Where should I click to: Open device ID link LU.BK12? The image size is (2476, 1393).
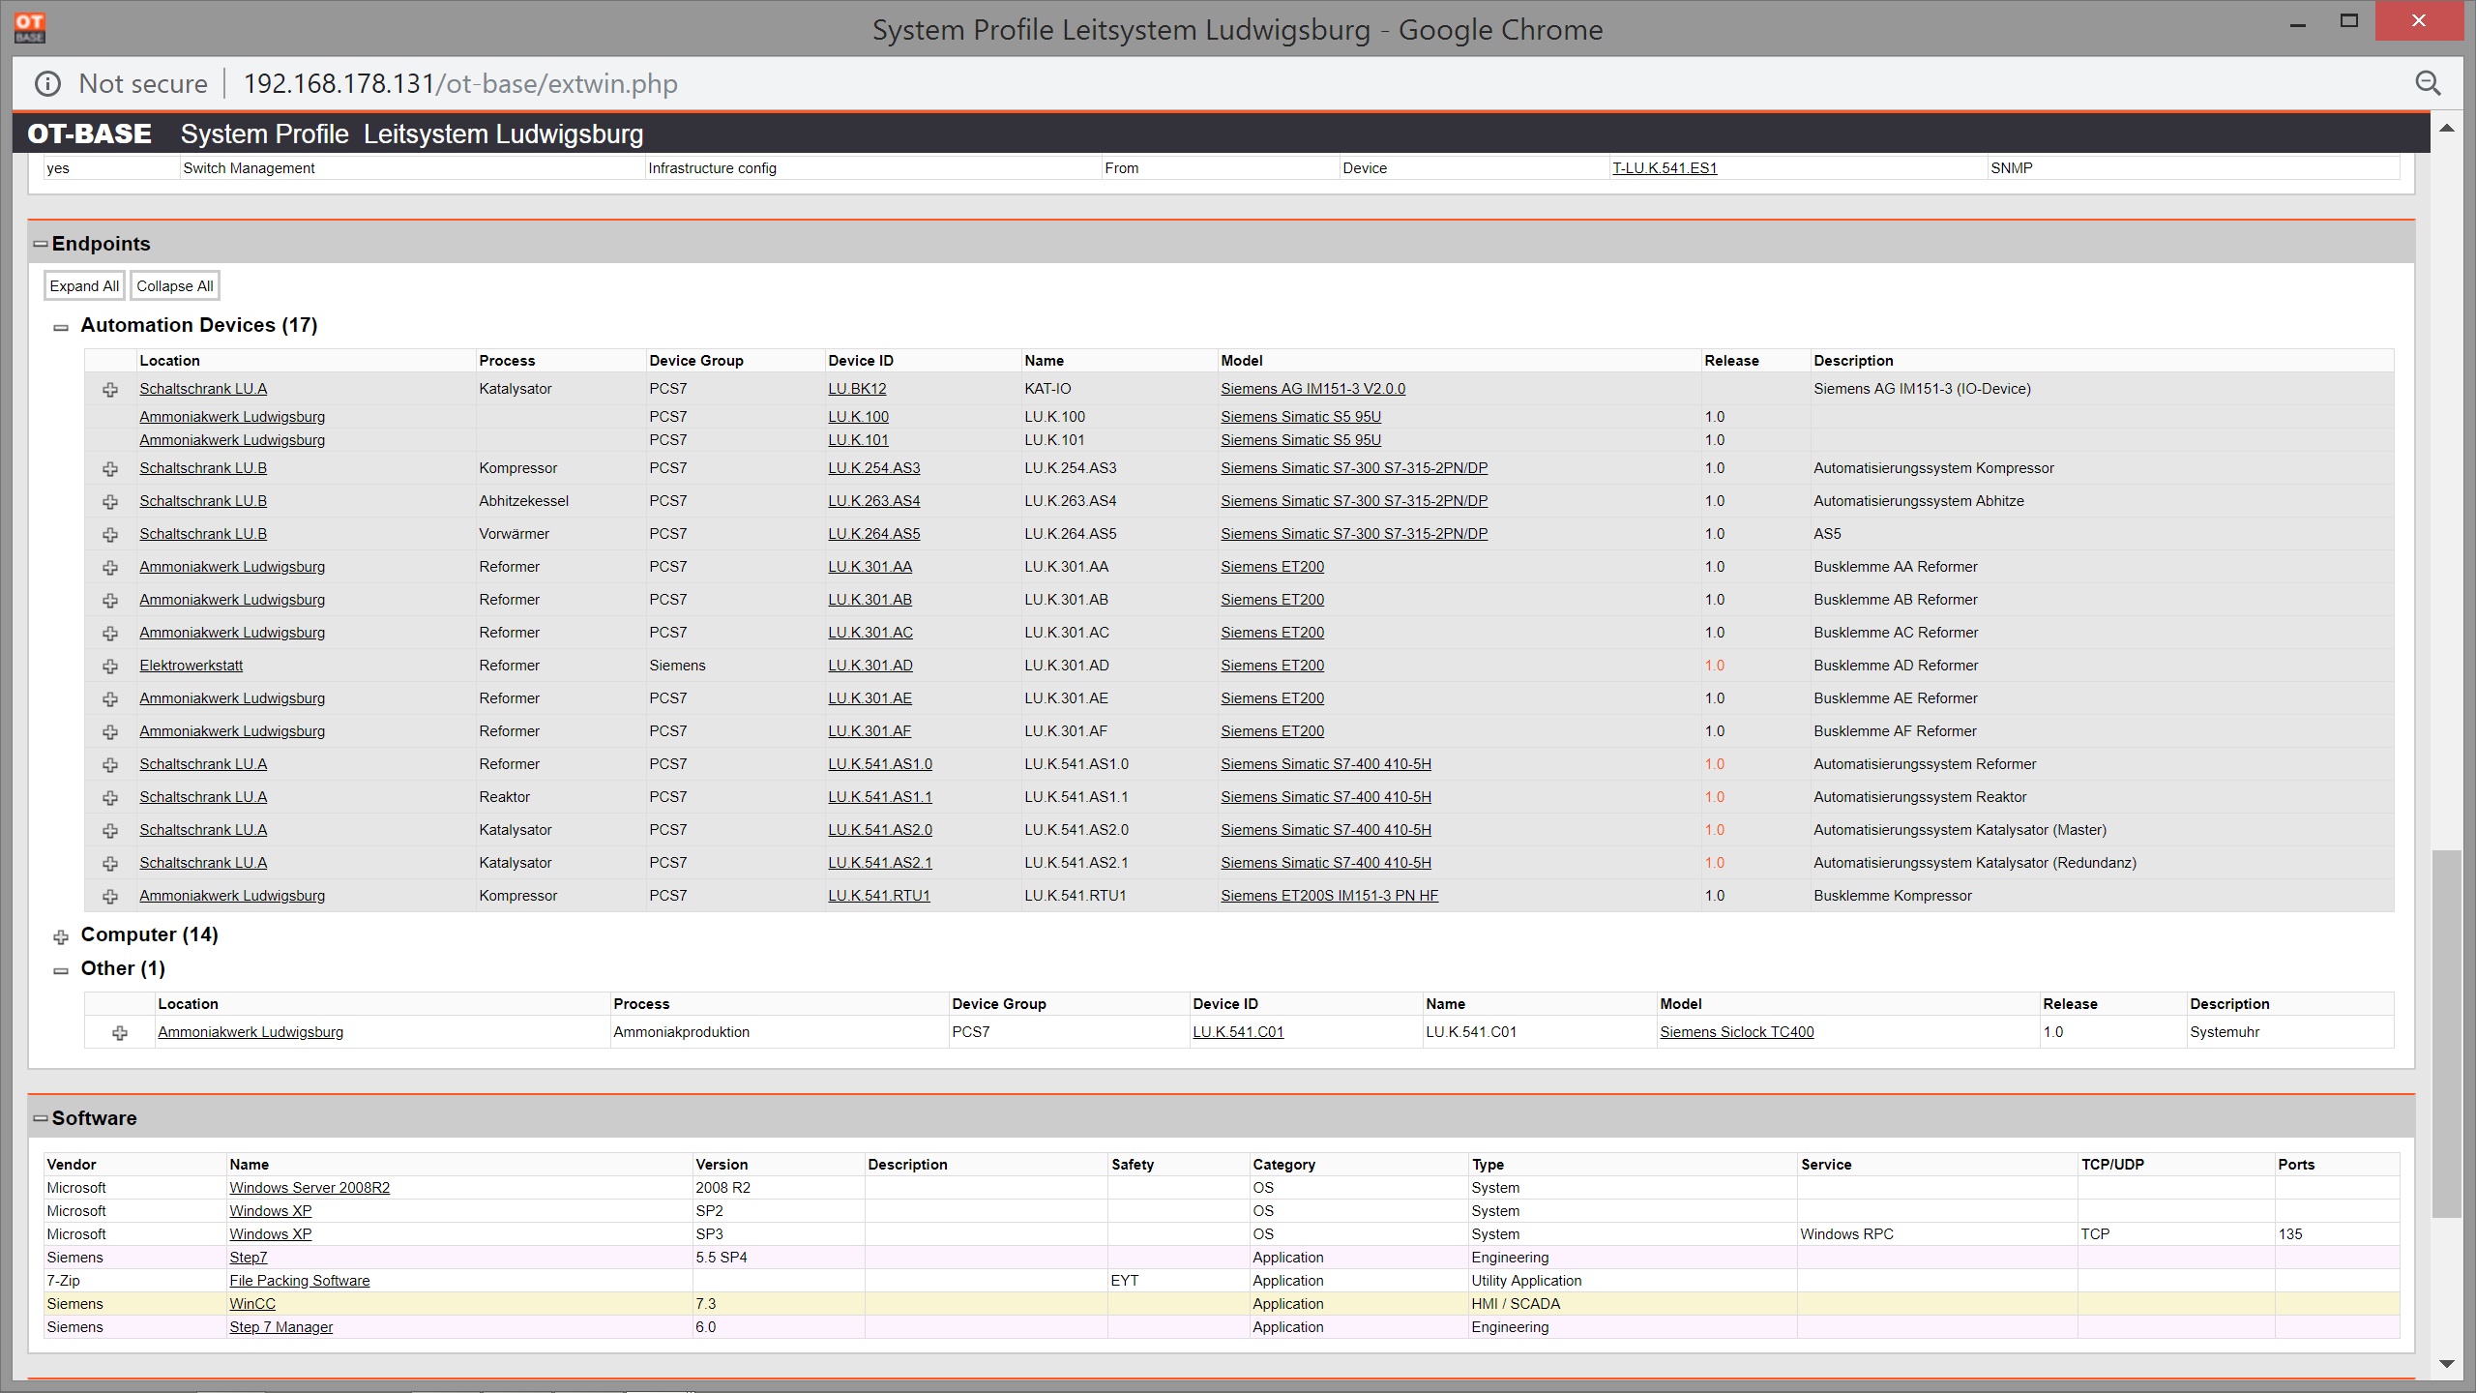pyautogui.click(x=857, y=389)
